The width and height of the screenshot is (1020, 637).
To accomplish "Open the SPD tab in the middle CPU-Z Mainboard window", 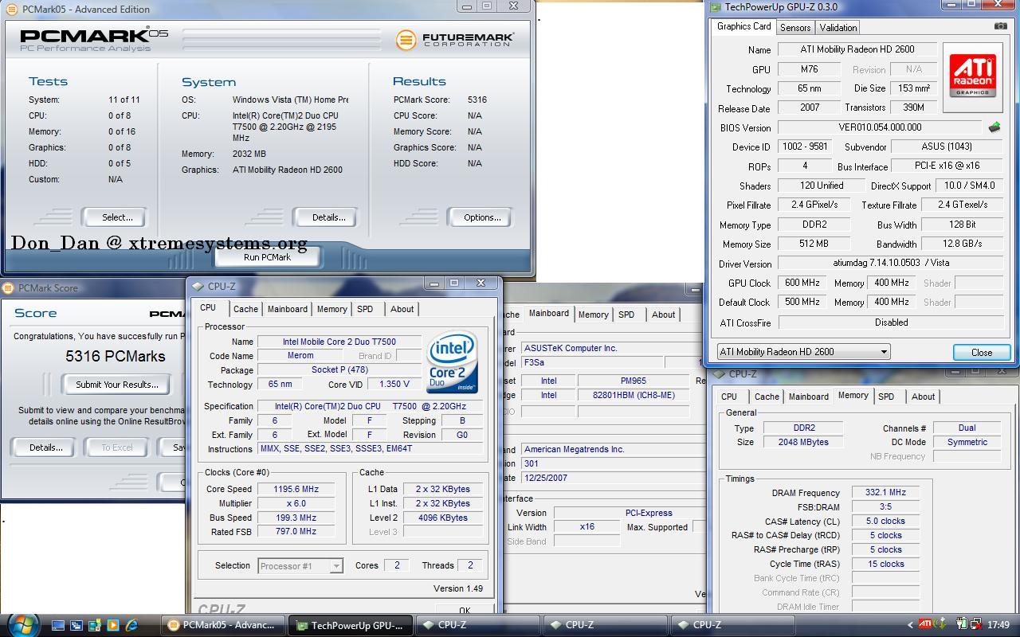I will (x=626, y=315).
